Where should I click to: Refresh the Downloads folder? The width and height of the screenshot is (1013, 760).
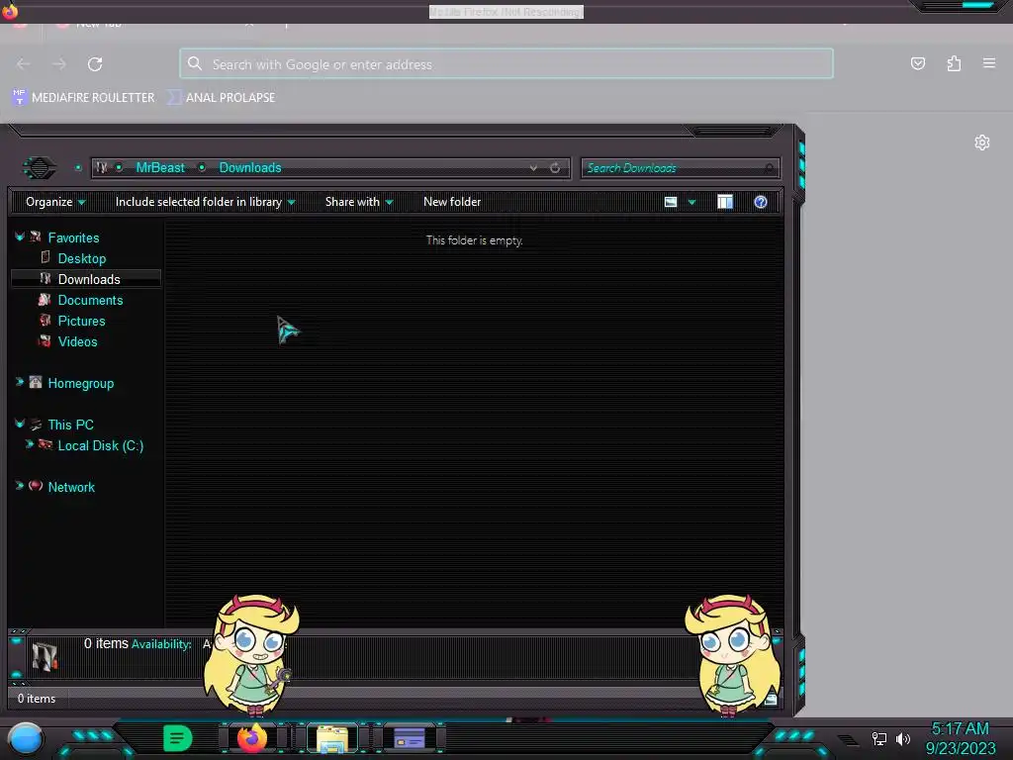click(x=555, y=168)
